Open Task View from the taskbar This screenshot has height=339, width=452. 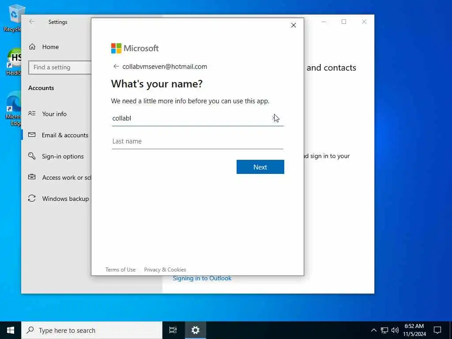pyautogui.click(x=173, y=330)
